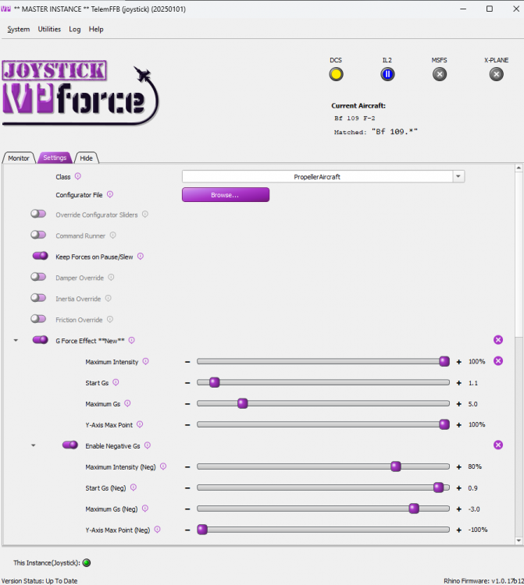Viewport: 524px width, 585px height.
Task: Collapse the G Force Effect section
Action: [16, 340]
